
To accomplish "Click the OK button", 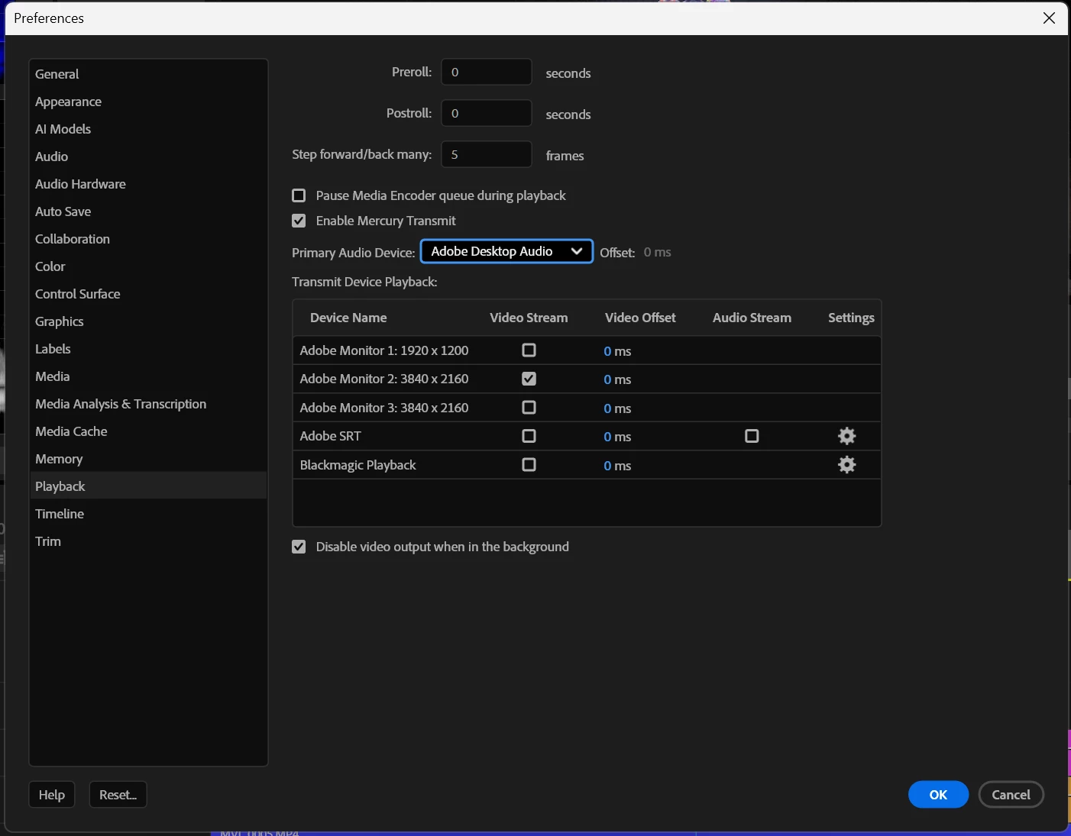I will (x=938, y=795).
